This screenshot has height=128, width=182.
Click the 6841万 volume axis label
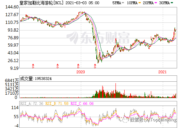[x=12, y=81]
